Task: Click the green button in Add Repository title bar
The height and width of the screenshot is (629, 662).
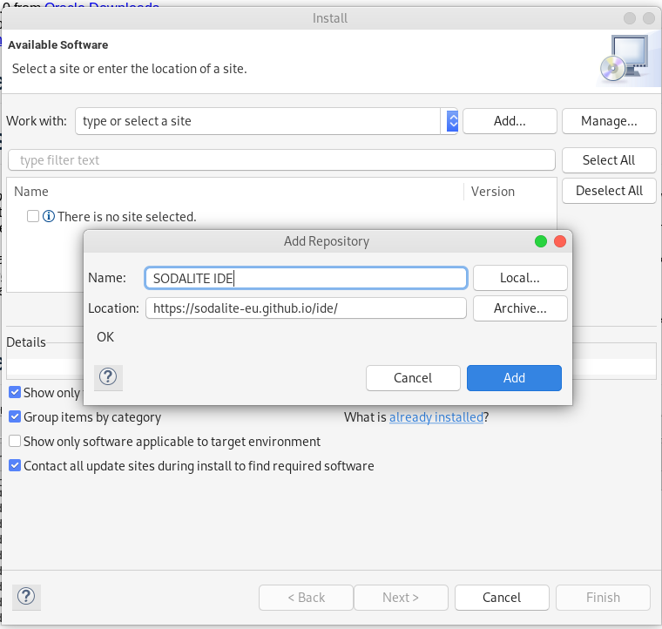Action: click(x=541, y=241)
